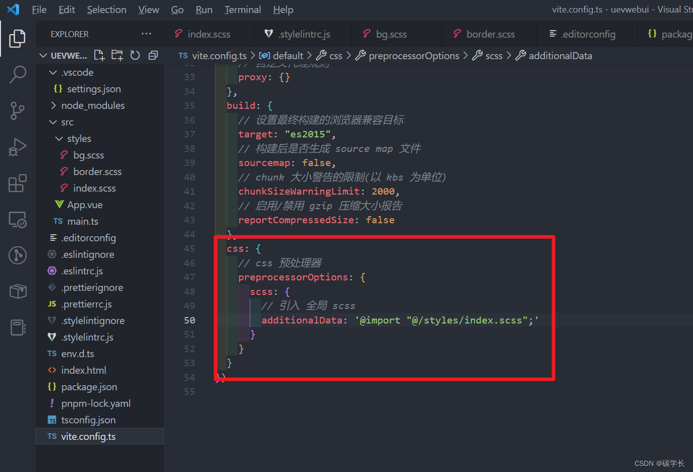The image size is (693, 472).
Task: Open the Git graph activity icon
Action: click(x=18, y=255)
